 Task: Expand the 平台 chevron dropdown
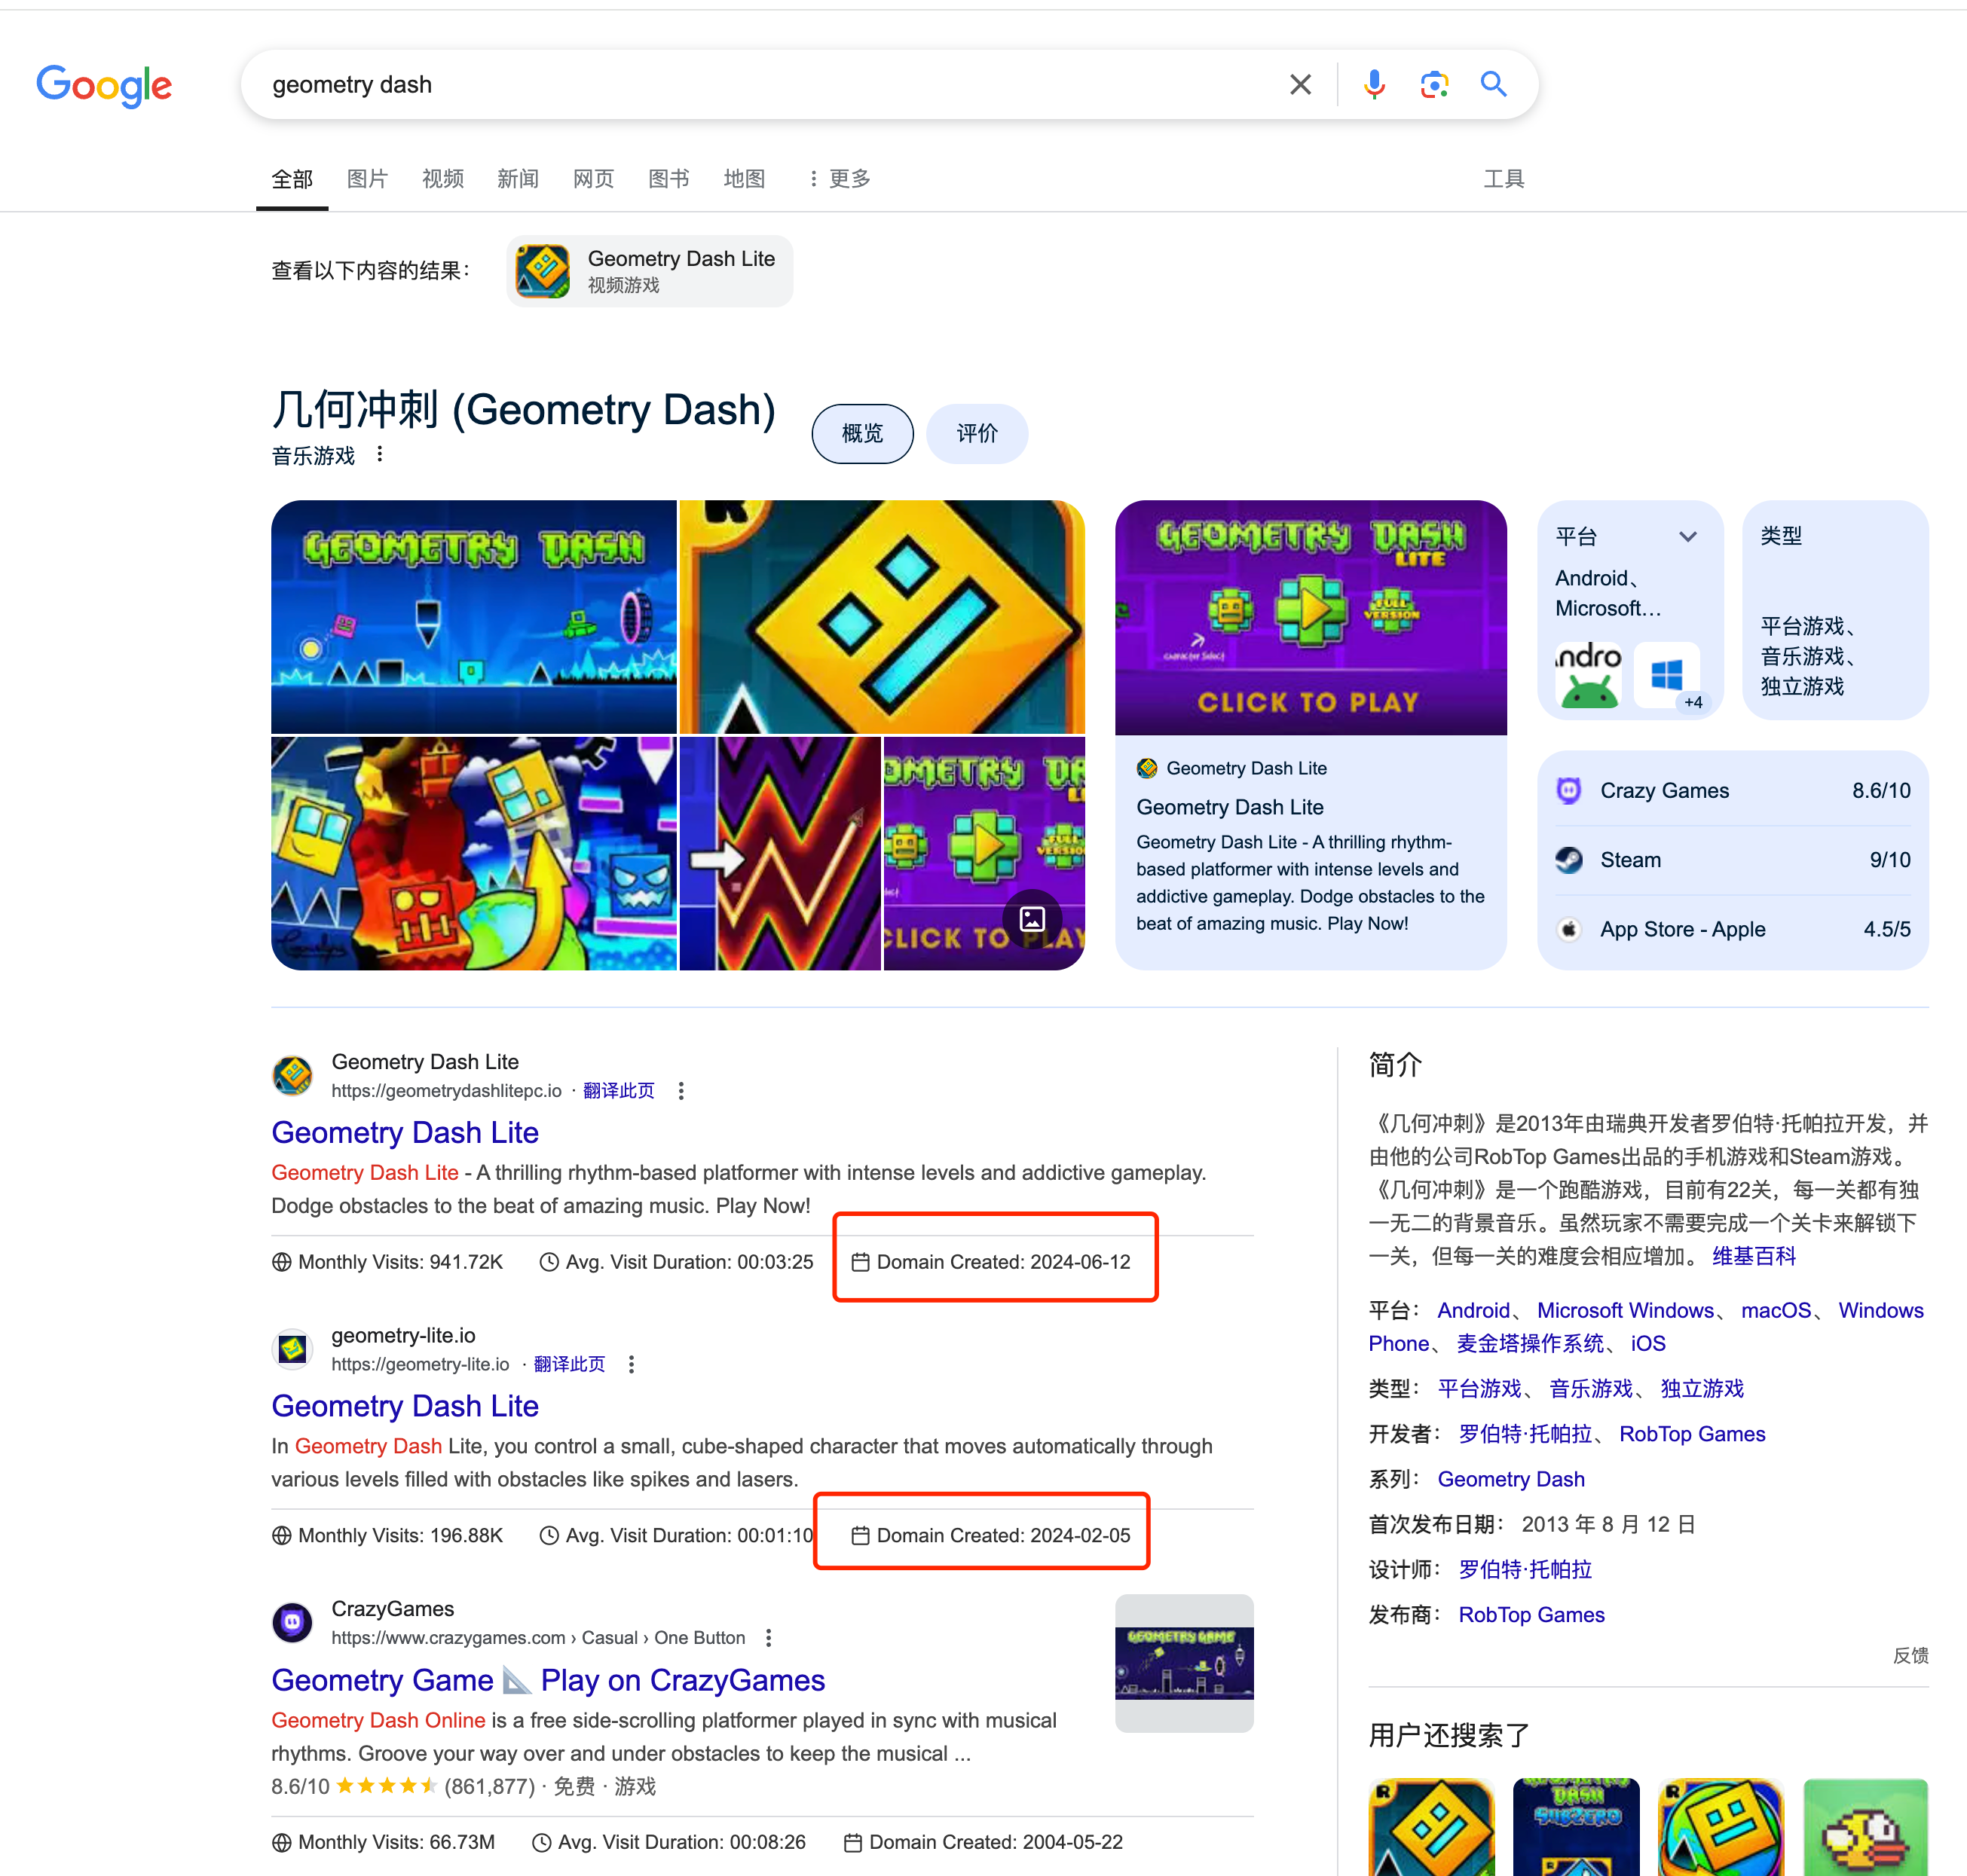coord(1688,537)
